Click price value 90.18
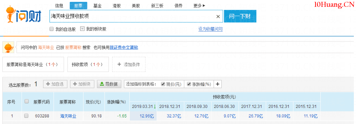356x124 pixels. point(97,116)
